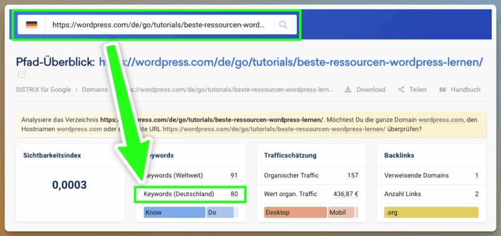Screen dimensions: 501x236
Task: Click the Teilen label
Action: (418, 90)
